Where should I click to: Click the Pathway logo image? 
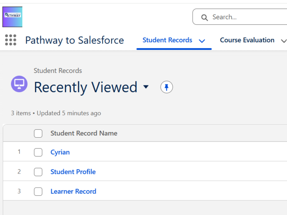point(12,17)
